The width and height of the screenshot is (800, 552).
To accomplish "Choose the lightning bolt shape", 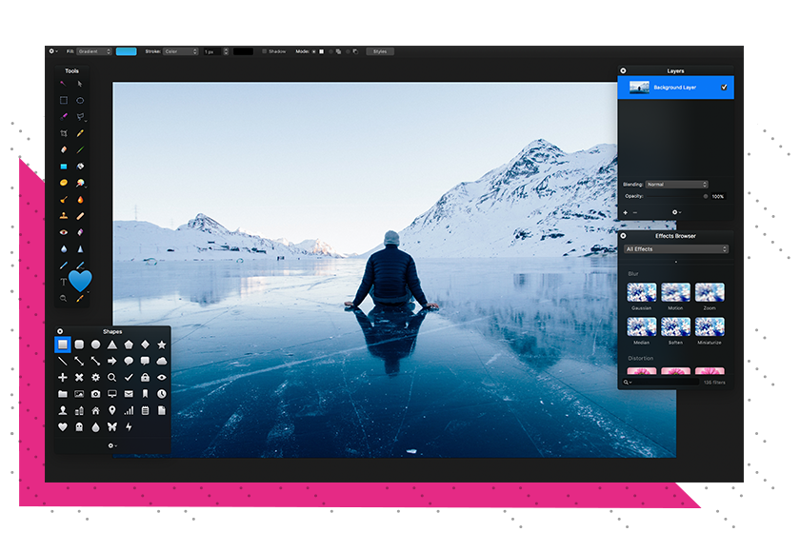I will point(129,426).
